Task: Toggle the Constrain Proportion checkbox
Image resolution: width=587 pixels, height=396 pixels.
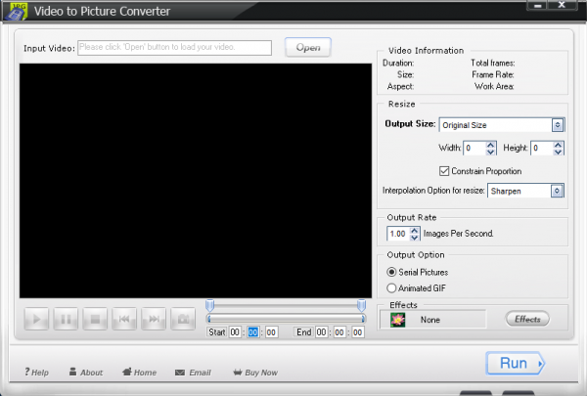Action: coord(444,171)
